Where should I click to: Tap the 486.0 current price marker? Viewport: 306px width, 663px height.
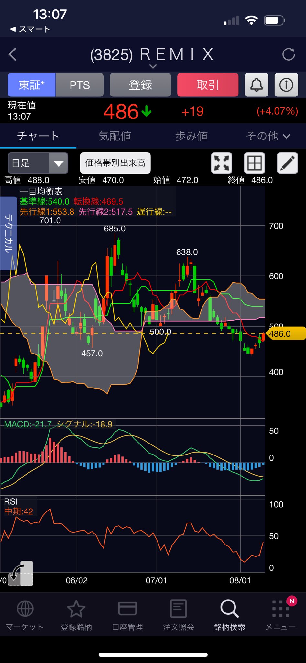tap(286, 333)
